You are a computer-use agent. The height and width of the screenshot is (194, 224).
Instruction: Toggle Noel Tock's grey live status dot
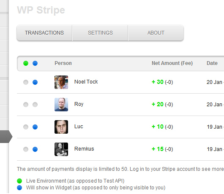pos(26,82)
